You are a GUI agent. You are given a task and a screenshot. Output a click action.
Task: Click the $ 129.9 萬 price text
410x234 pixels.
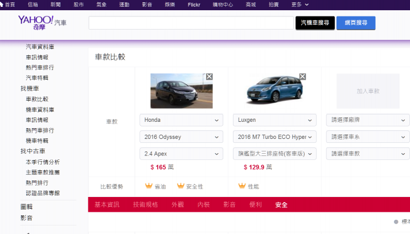coord(257,167)
